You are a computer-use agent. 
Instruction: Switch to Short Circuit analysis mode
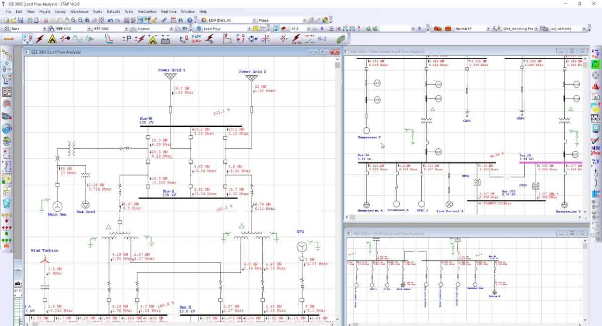(39, 39)
